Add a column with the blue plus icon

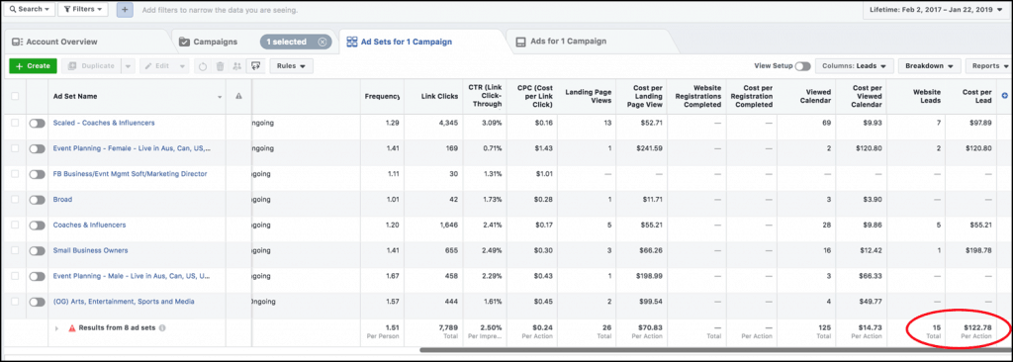[1005, 96]
